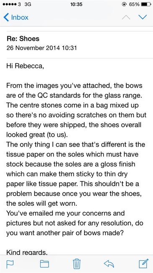
Task: Tap the signal strength dots
Action: pyautogui.click(x=10, y=4)
